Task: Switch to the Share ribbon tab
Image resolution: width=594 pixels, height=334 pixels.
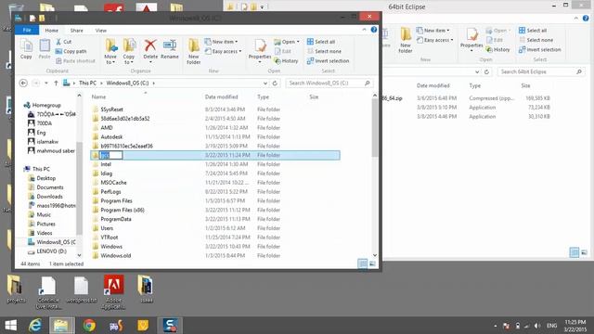Action: tap(76, 30)
